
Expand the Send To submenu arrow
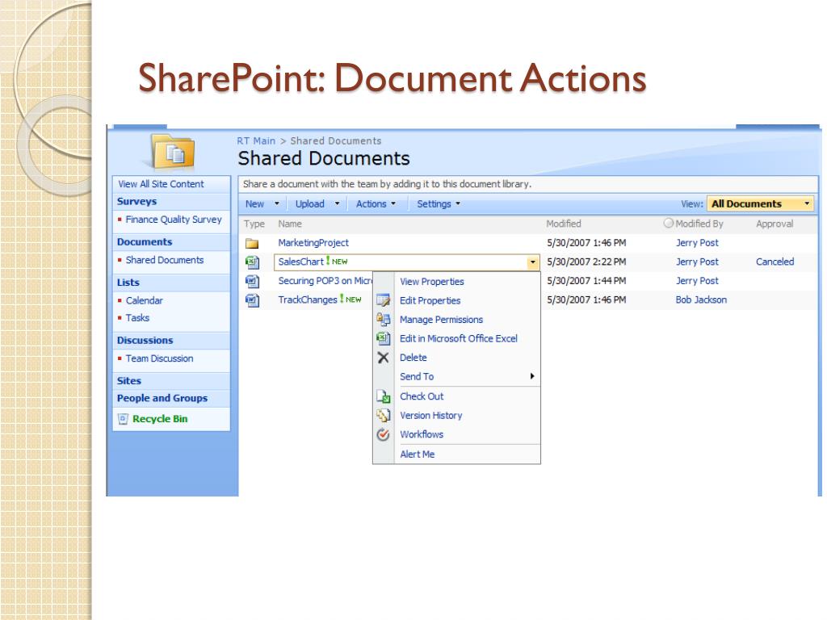[532, 376]
